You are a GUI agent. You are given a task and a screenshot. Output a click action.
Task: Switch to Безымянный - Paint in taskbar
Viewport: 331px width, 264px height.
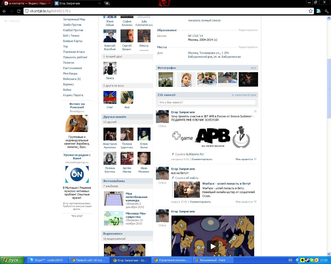tap(213, 260)
